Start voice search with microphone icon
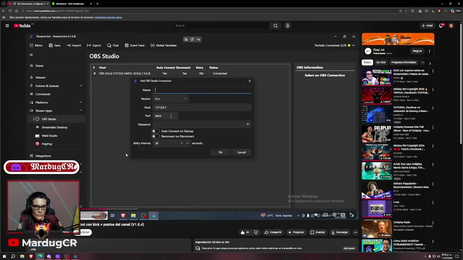Image resolution: width=463 pixels, height=260 pixels. point(288,26)
